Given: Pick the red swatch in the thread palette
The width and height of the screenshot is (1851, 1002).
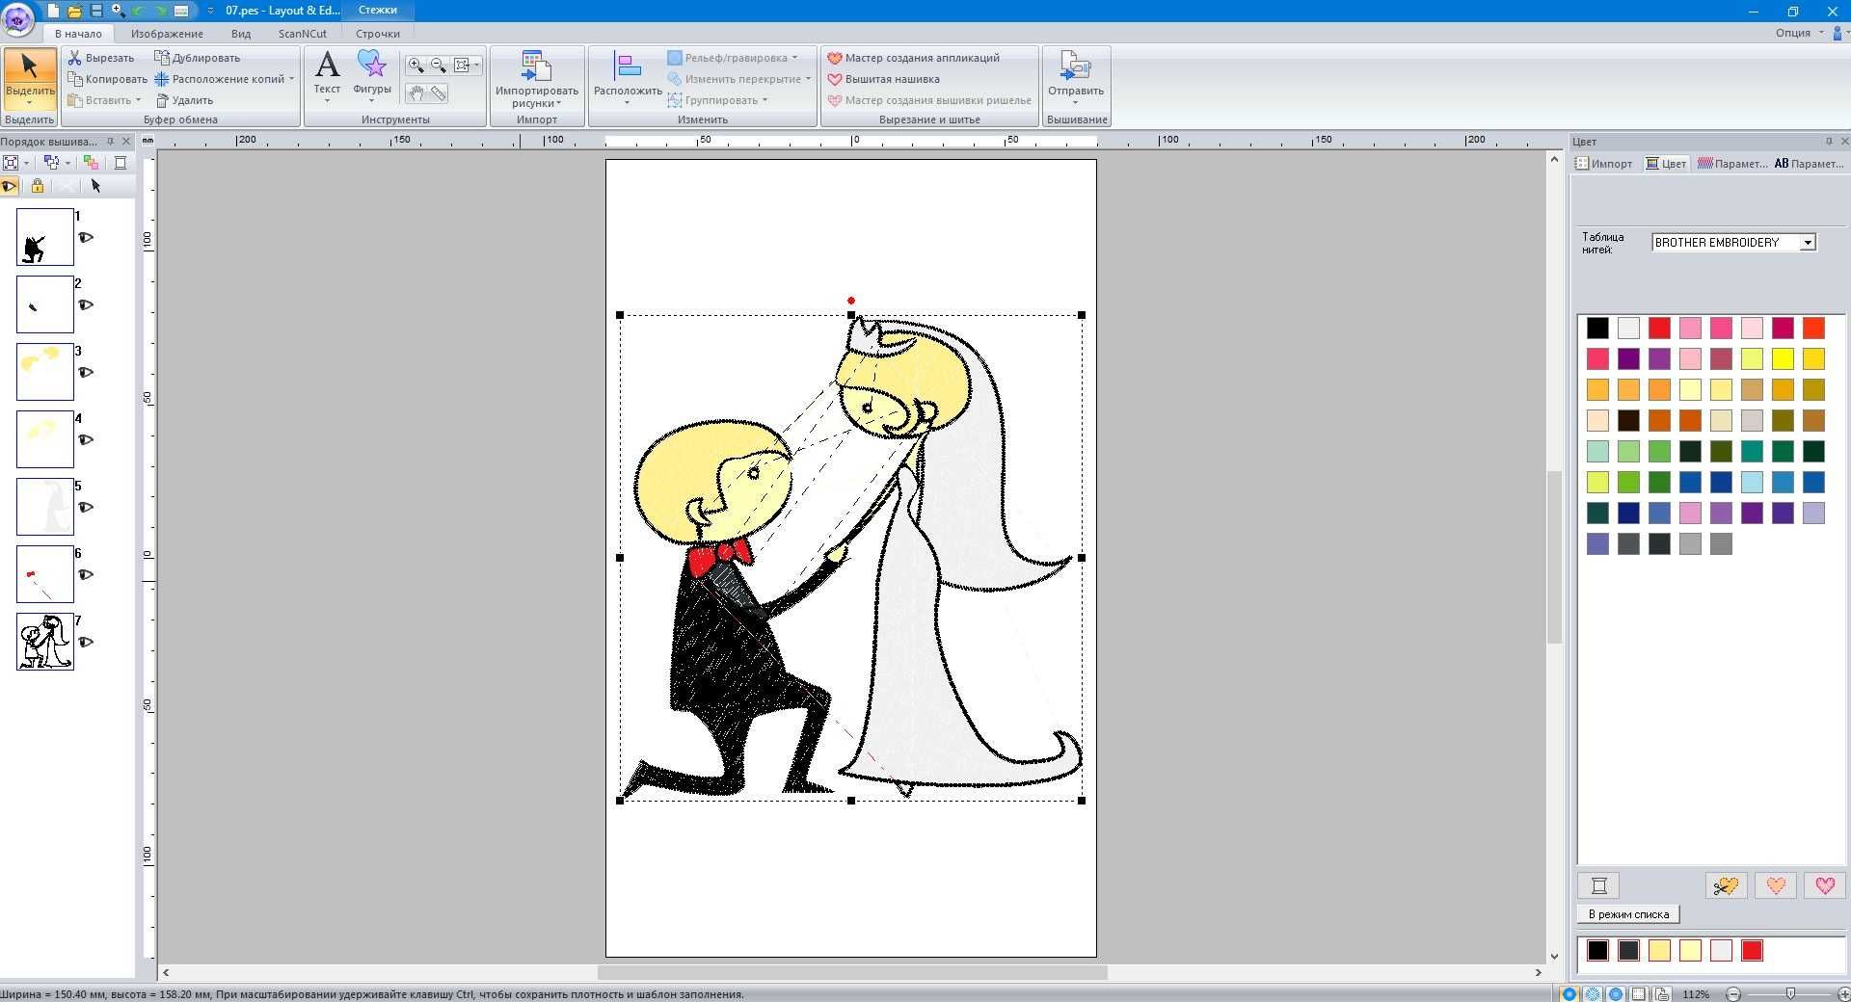Looking at the screenshot, I should [x=1659, y=329].
